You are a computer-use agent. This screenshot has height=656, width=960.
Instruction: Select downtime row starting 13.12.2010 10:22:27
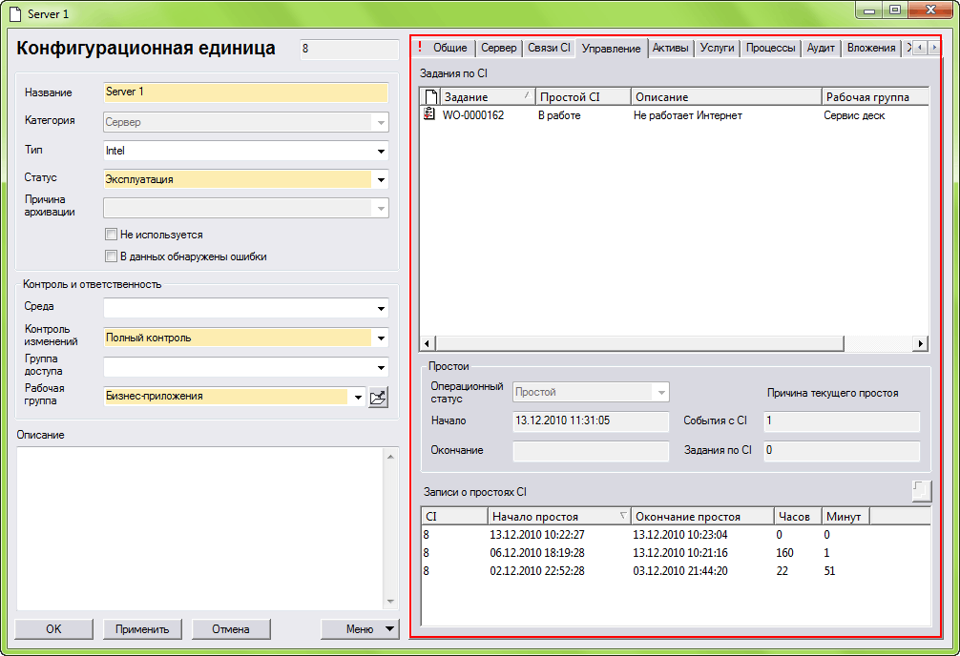tap(676, 535)
